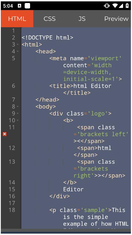
Task: Tap the cellular signal status icon
Action: click(x=121, y=6)
